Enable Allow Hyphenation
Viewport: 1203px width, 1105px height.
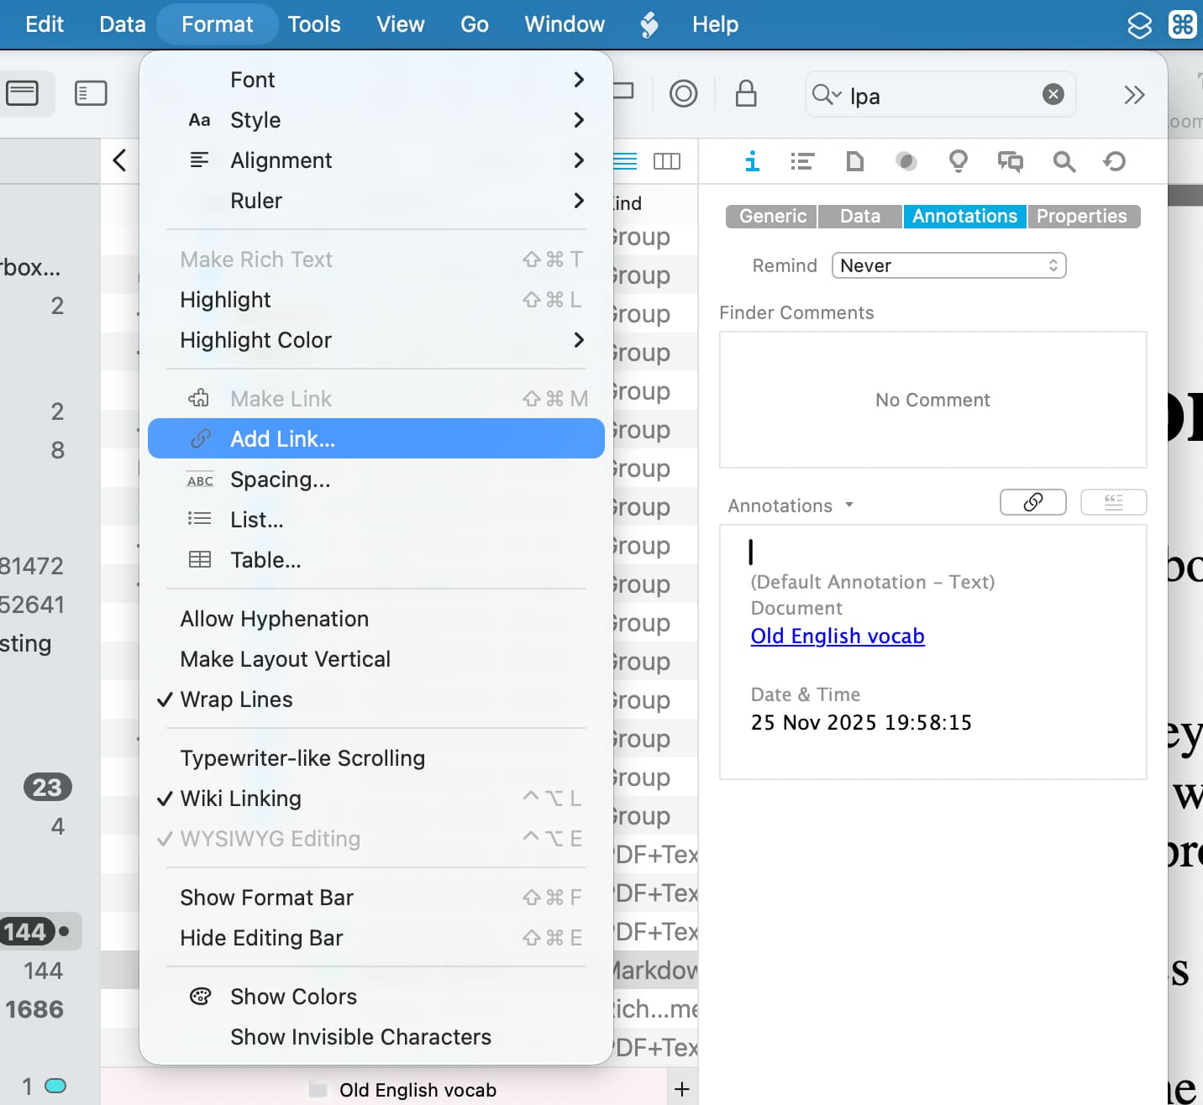[x=274, y=619]
